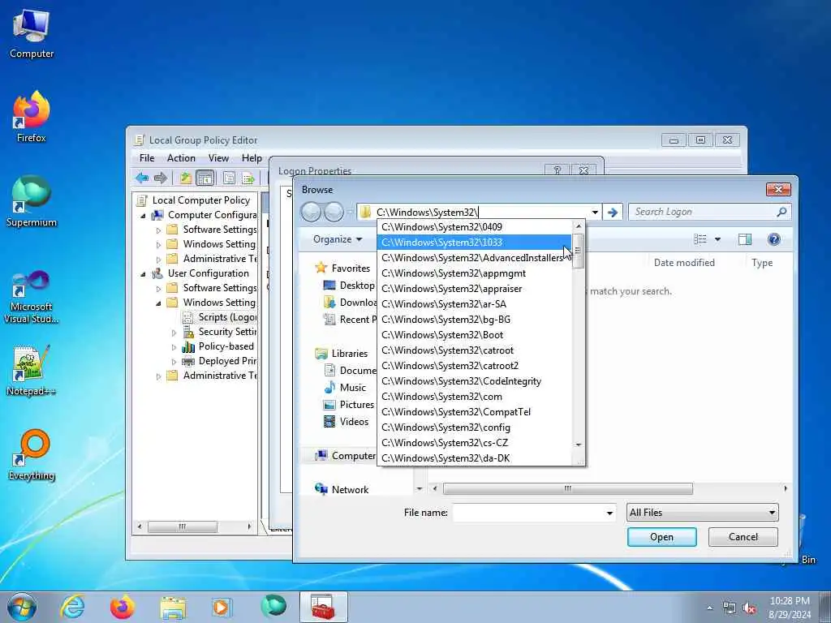
Task: Click the search magnifier icon
Action: click(x=781, y=212)
